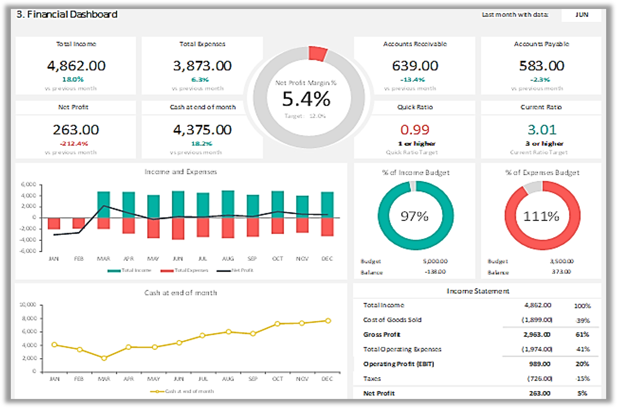Screen dimensions: 617x408
Task: Click the JUN green income bar
Action: point(178,204)
